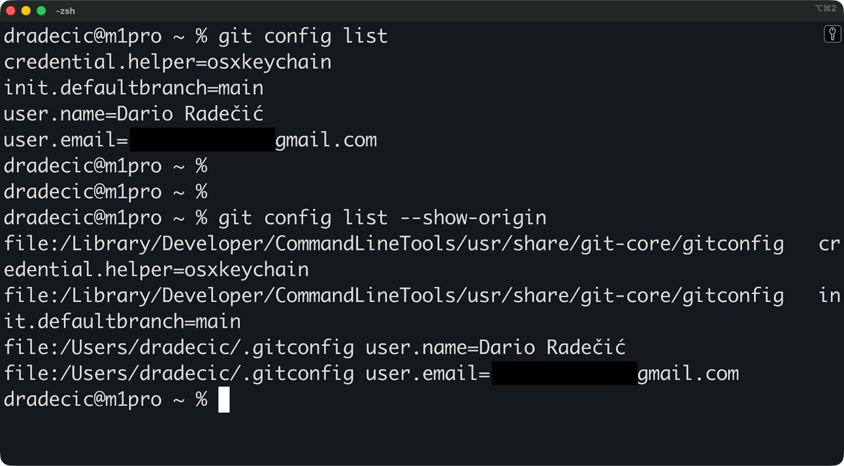Select the it.defaultbranch=main wrapped line

point(121,321)
